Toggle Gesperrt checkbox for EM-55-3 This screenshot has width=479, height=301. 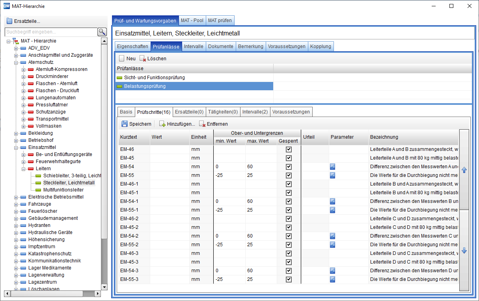289,279
